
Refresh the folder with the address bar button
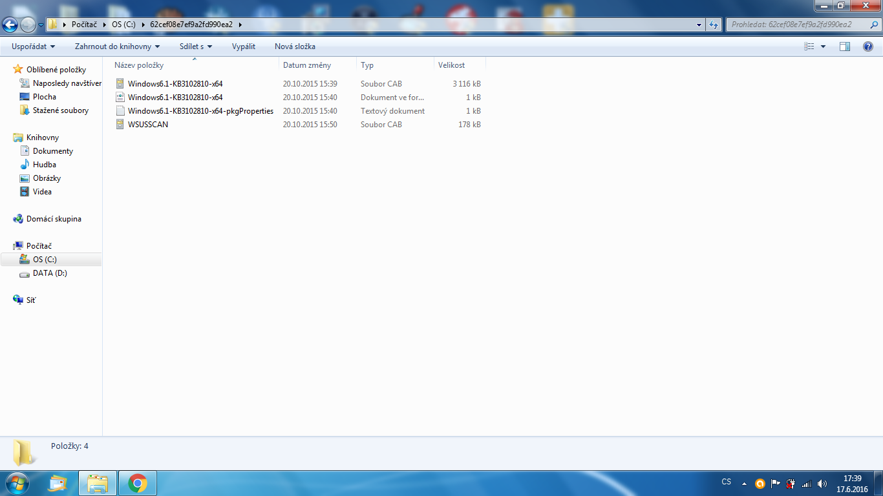[714, 25]
